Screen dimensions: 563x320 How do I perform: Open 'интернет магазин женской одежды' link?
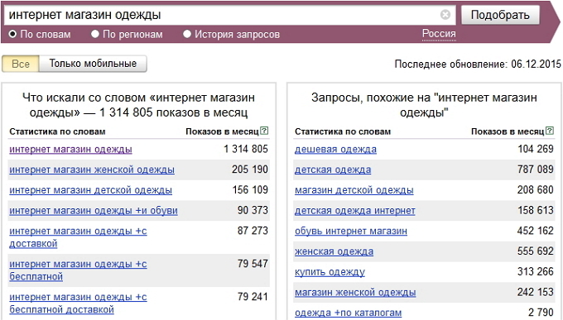92,170
